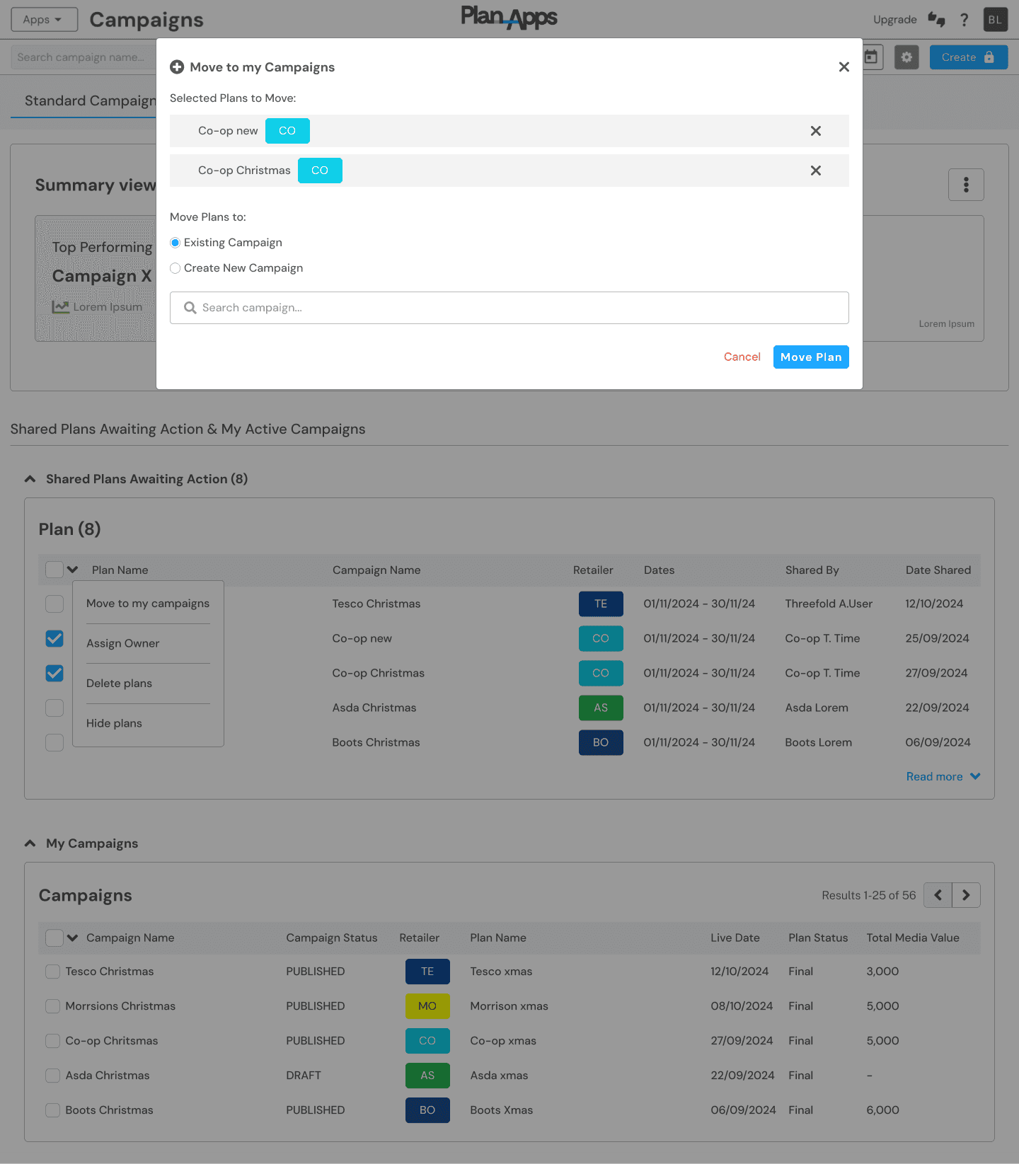Screen dimensions: 1019x1164
Task: Click AS retailer badge in Asda Christmas plan row
Action: (601, 708)
